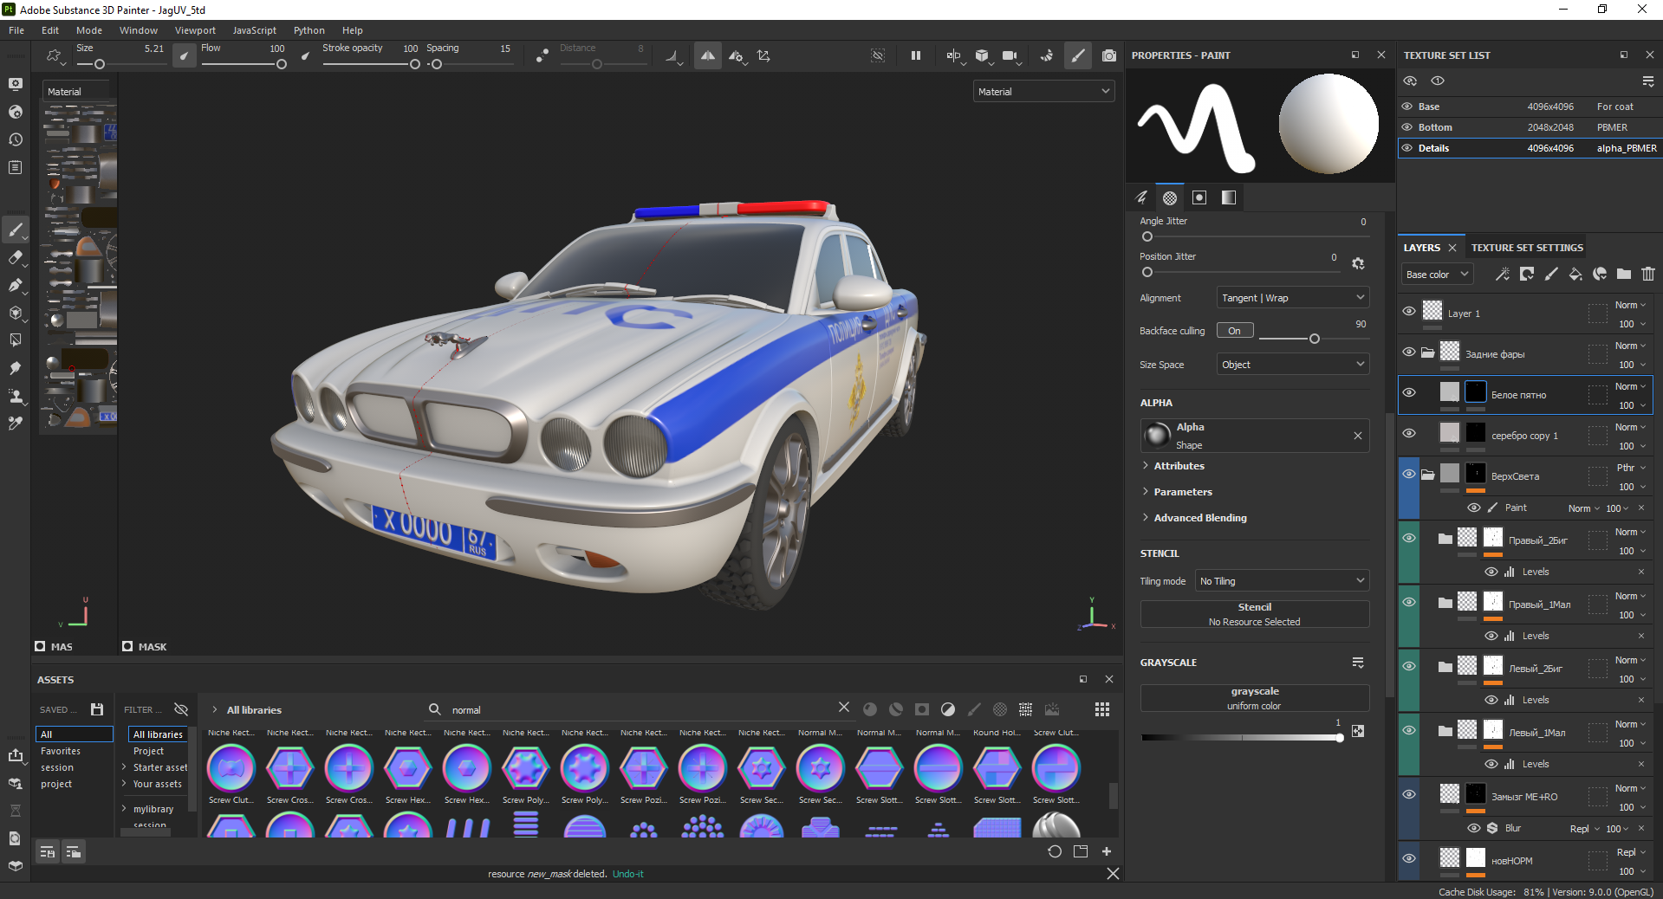Toggle symmetry in the top toolbar
The image size is (1663, 899).
point(708,55)
